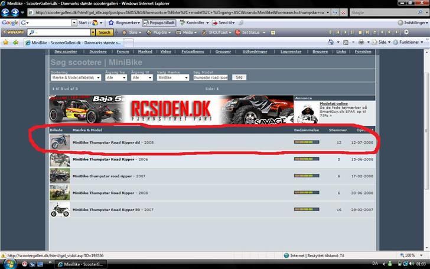Click the Add to Favorites icon
Viewport: 430px width, 269px height.
[16, 43]
